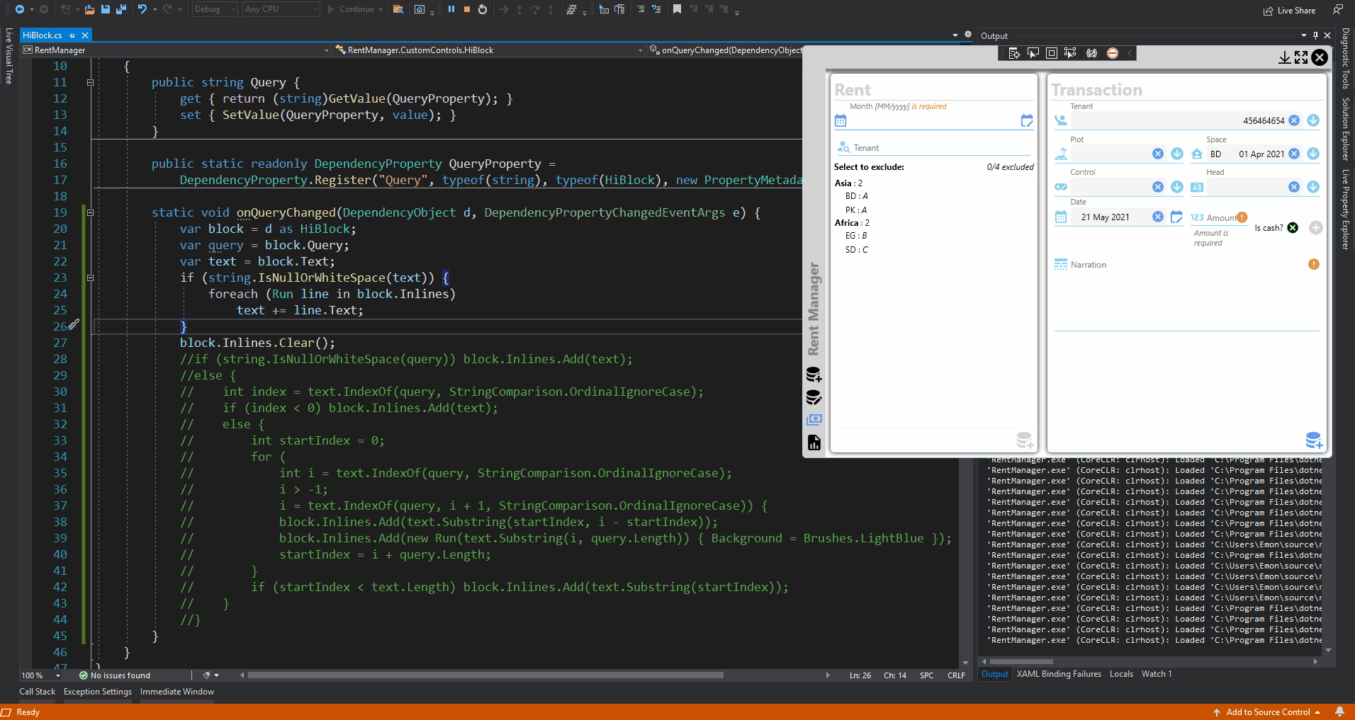Open the Space dropdown arrow
1355x720 pixels.
point(1313,154)
